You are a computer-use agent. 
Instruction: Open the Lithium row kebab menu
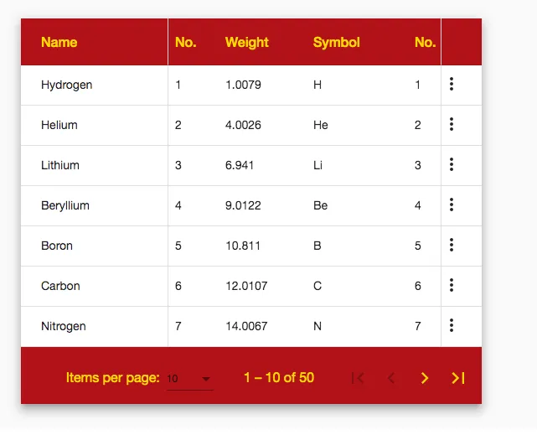452,165
